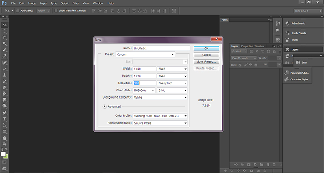Select the Paint Bucket tool

5,93
